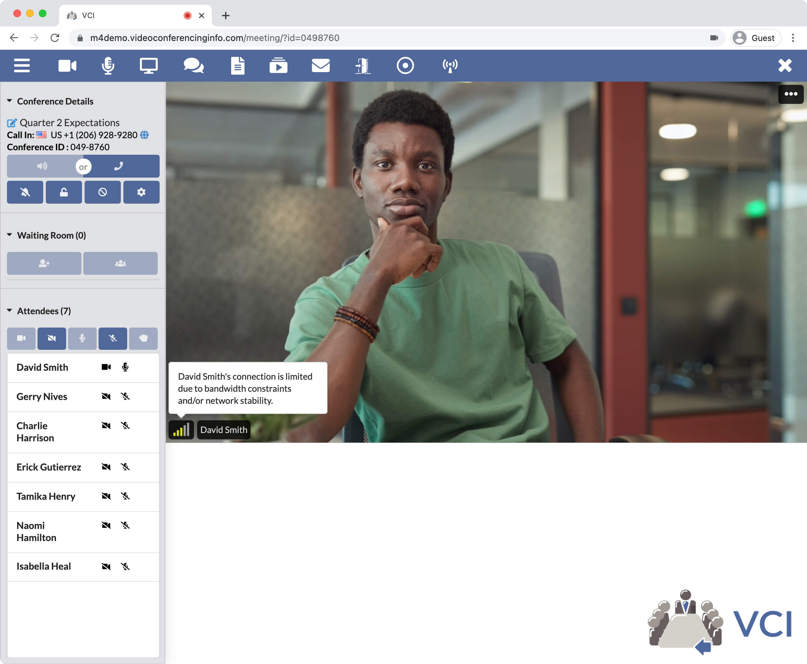Expand the Attendees section
Screen dimensions: 807x664
coord(10,310)
